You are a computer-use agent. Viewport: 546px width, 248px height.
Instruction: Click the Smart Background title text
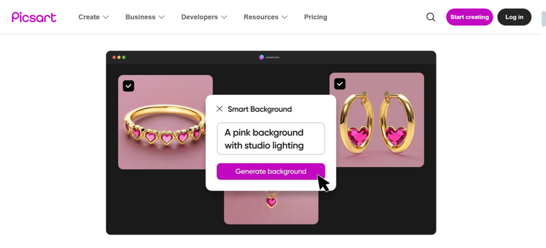pyautogui.click(x=260, y=109)
